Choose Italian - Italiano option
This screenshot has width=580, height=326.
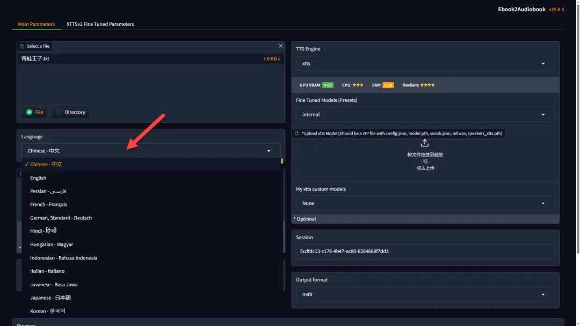point(151,271)
